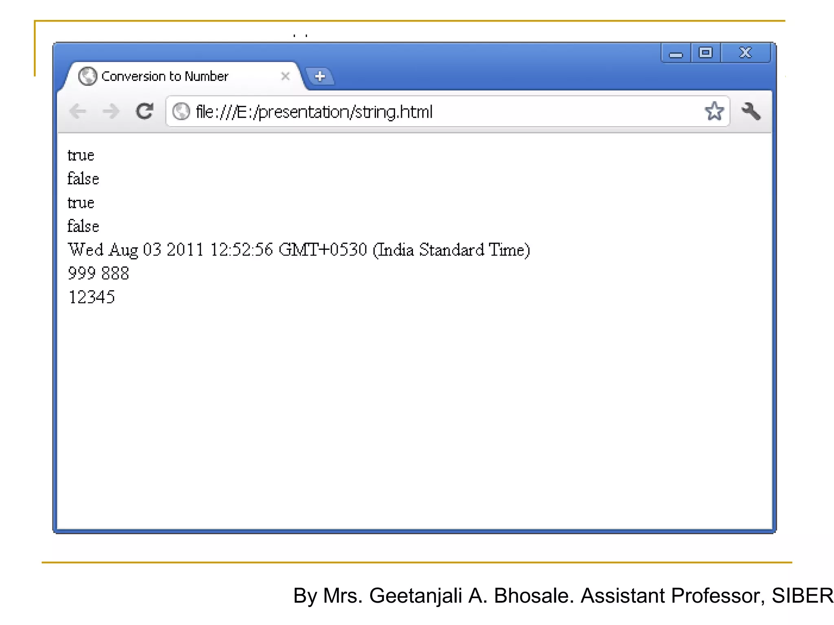
Task: Close the Conversion to Number tab
Action: (x=285, y=76)
